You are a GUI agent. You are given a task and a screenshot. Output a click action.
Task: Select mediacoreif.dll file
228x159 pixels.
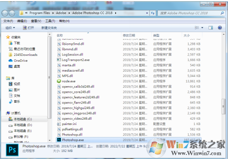(71, 70)
